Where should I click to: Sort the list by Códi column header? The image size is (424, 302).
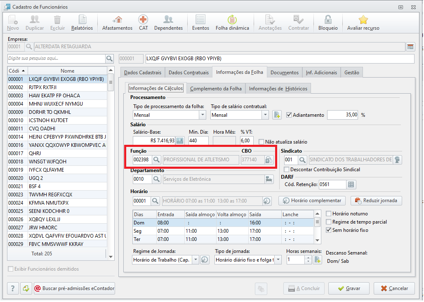tap(17, 71)
